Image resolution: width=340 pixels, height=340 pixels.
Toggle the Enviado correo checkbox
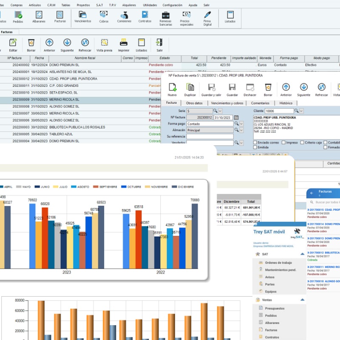[x=255, y=142]
